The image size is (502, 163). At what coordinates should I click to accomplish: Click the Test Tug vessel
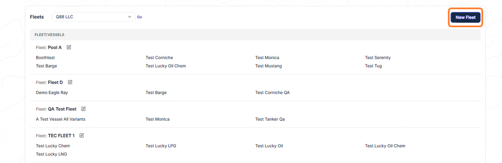(373, 66)
